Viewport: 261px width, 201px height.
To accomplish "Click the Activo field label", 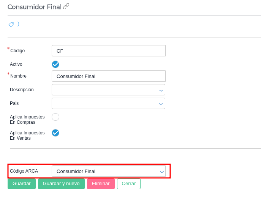I will [16, 64].
